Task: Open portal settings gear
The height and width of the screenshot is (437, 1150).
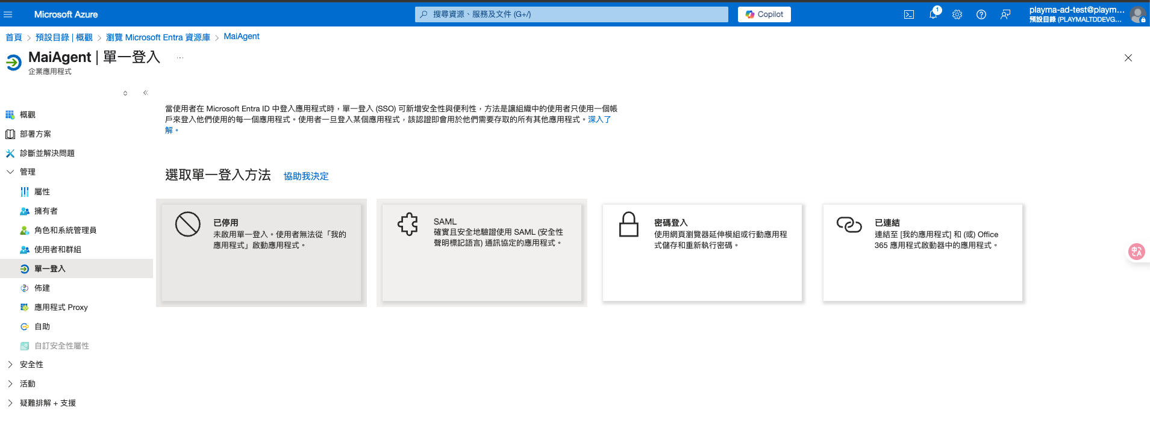Action: click(957, 14)
